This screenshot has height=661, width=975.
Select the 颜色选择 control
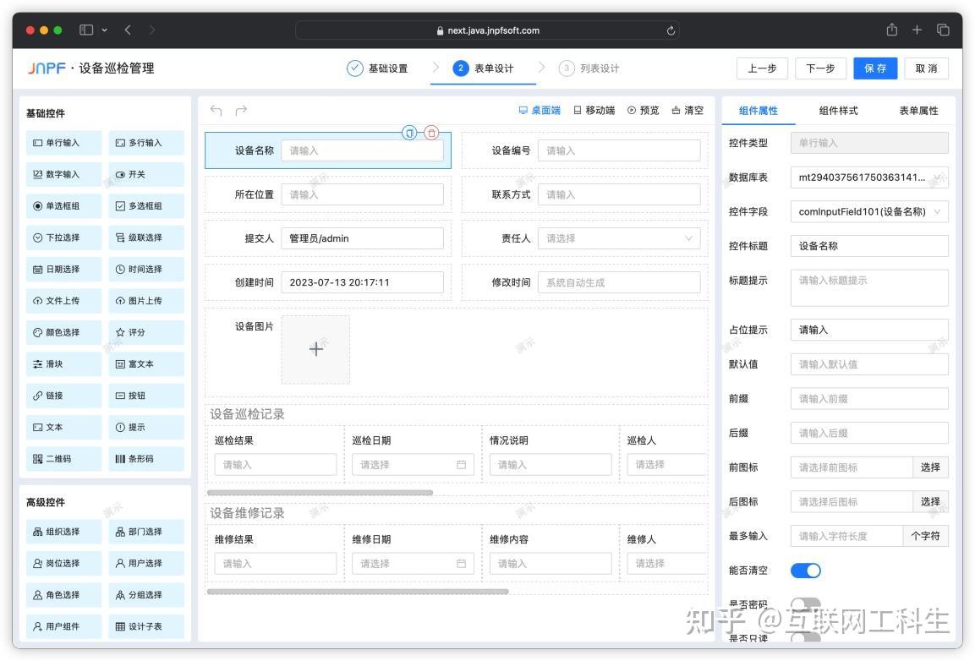point(63,333)
